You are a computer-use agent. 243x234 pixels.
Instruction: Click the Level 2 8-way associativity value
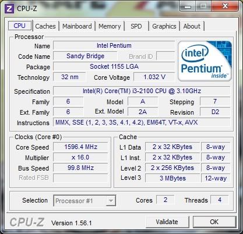tap(216, 168)
